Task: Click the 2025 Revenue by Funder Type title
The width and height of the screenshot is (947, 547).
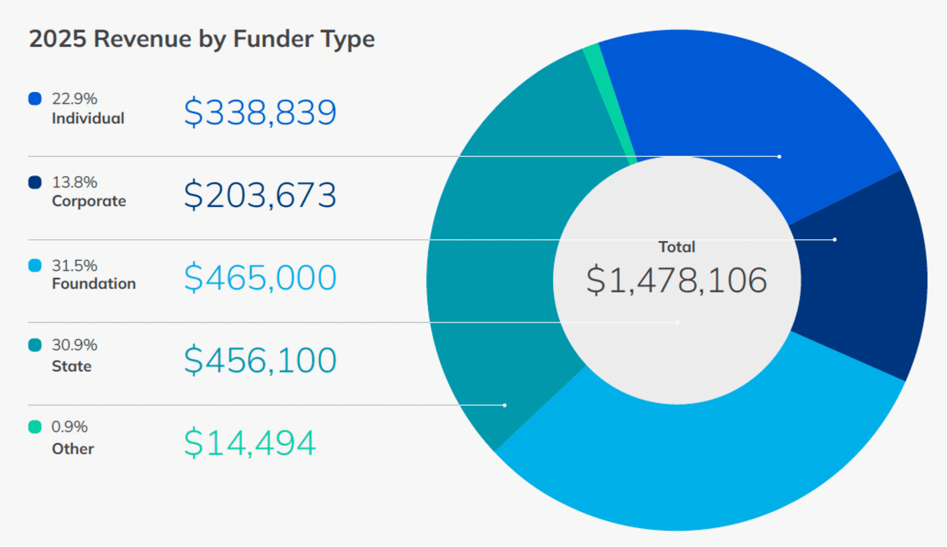Action: 202,39
